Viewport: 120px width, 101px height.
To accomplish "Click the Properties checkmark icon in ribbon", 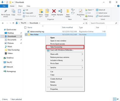I will [x=81, y=11].
